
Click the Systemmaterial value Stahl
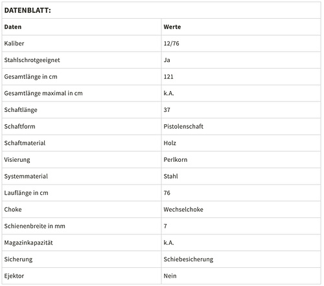point(170,176)
